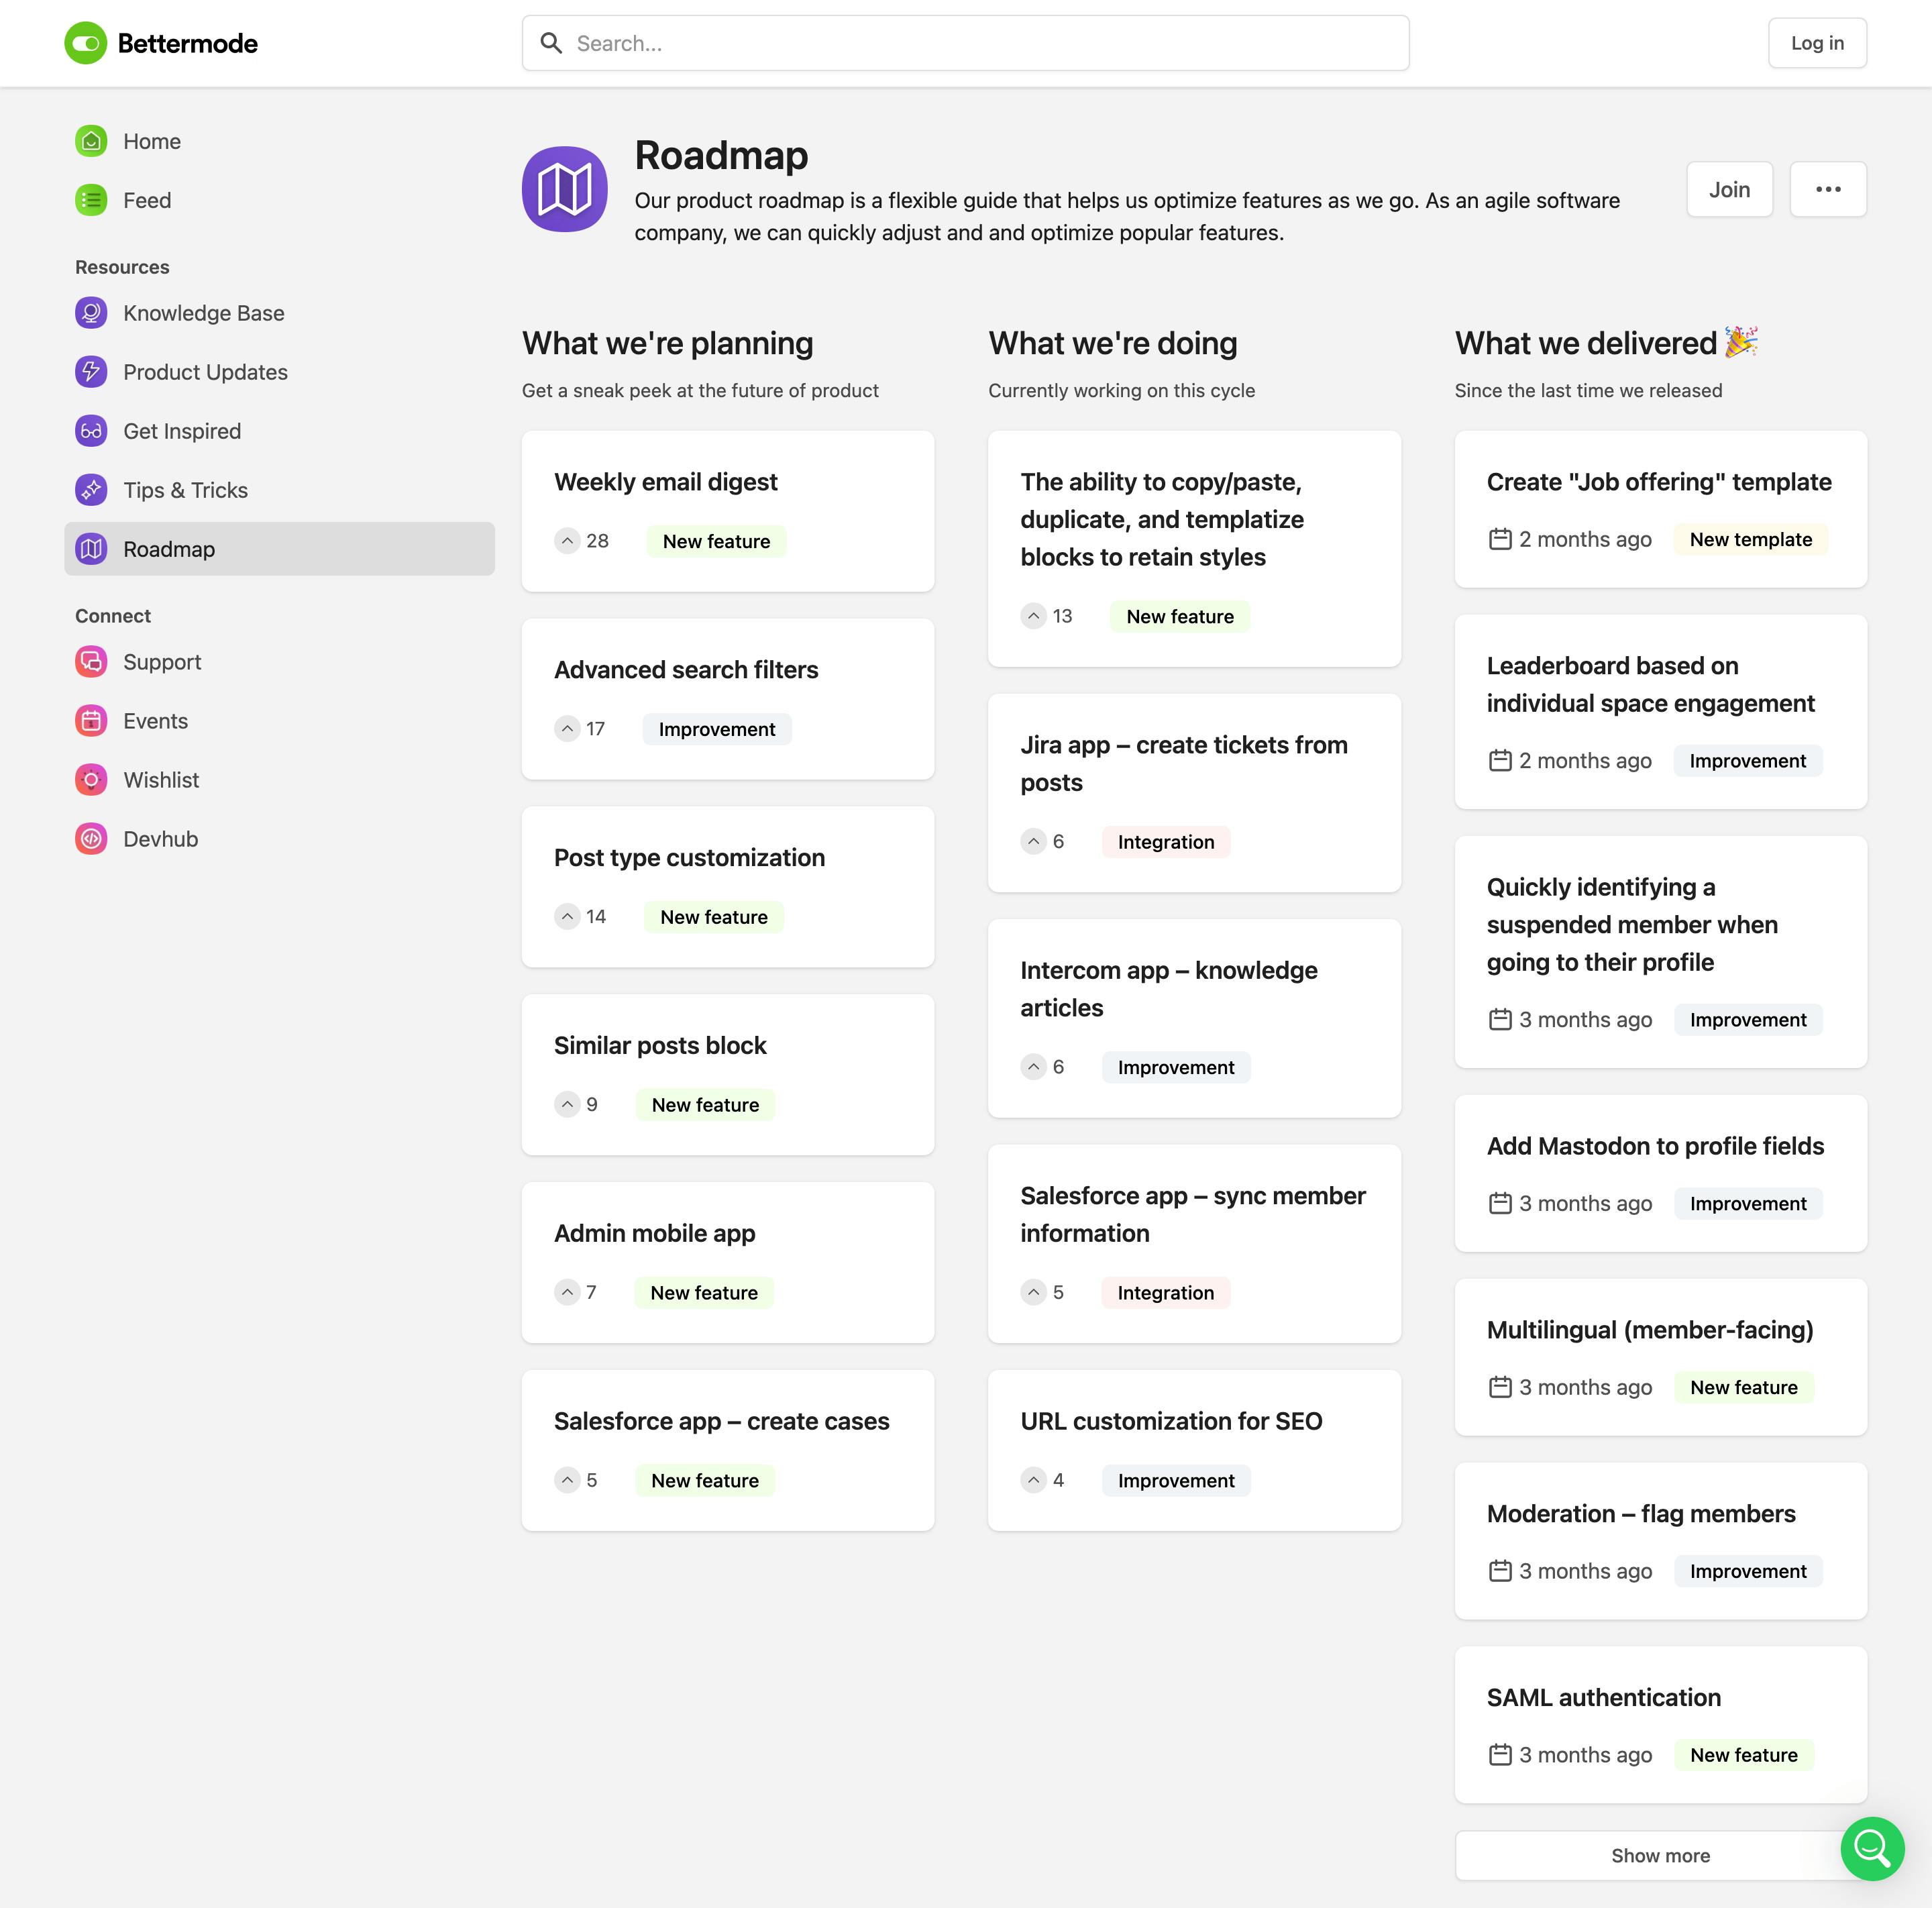Click the Wishlist lightbulb icon

(91, 780)
